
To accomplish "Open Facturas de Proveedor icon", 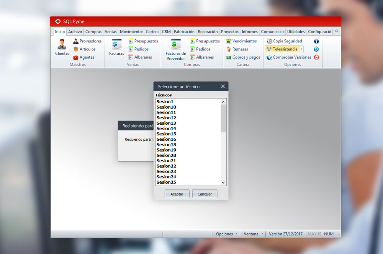I will pos(176,44).
